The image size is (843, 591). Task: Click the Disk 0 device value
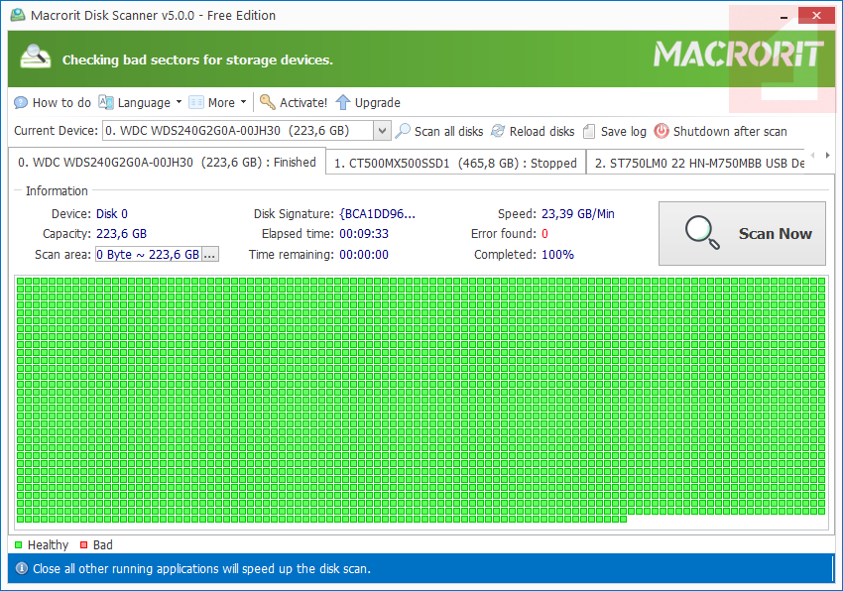tap(112, 214)
